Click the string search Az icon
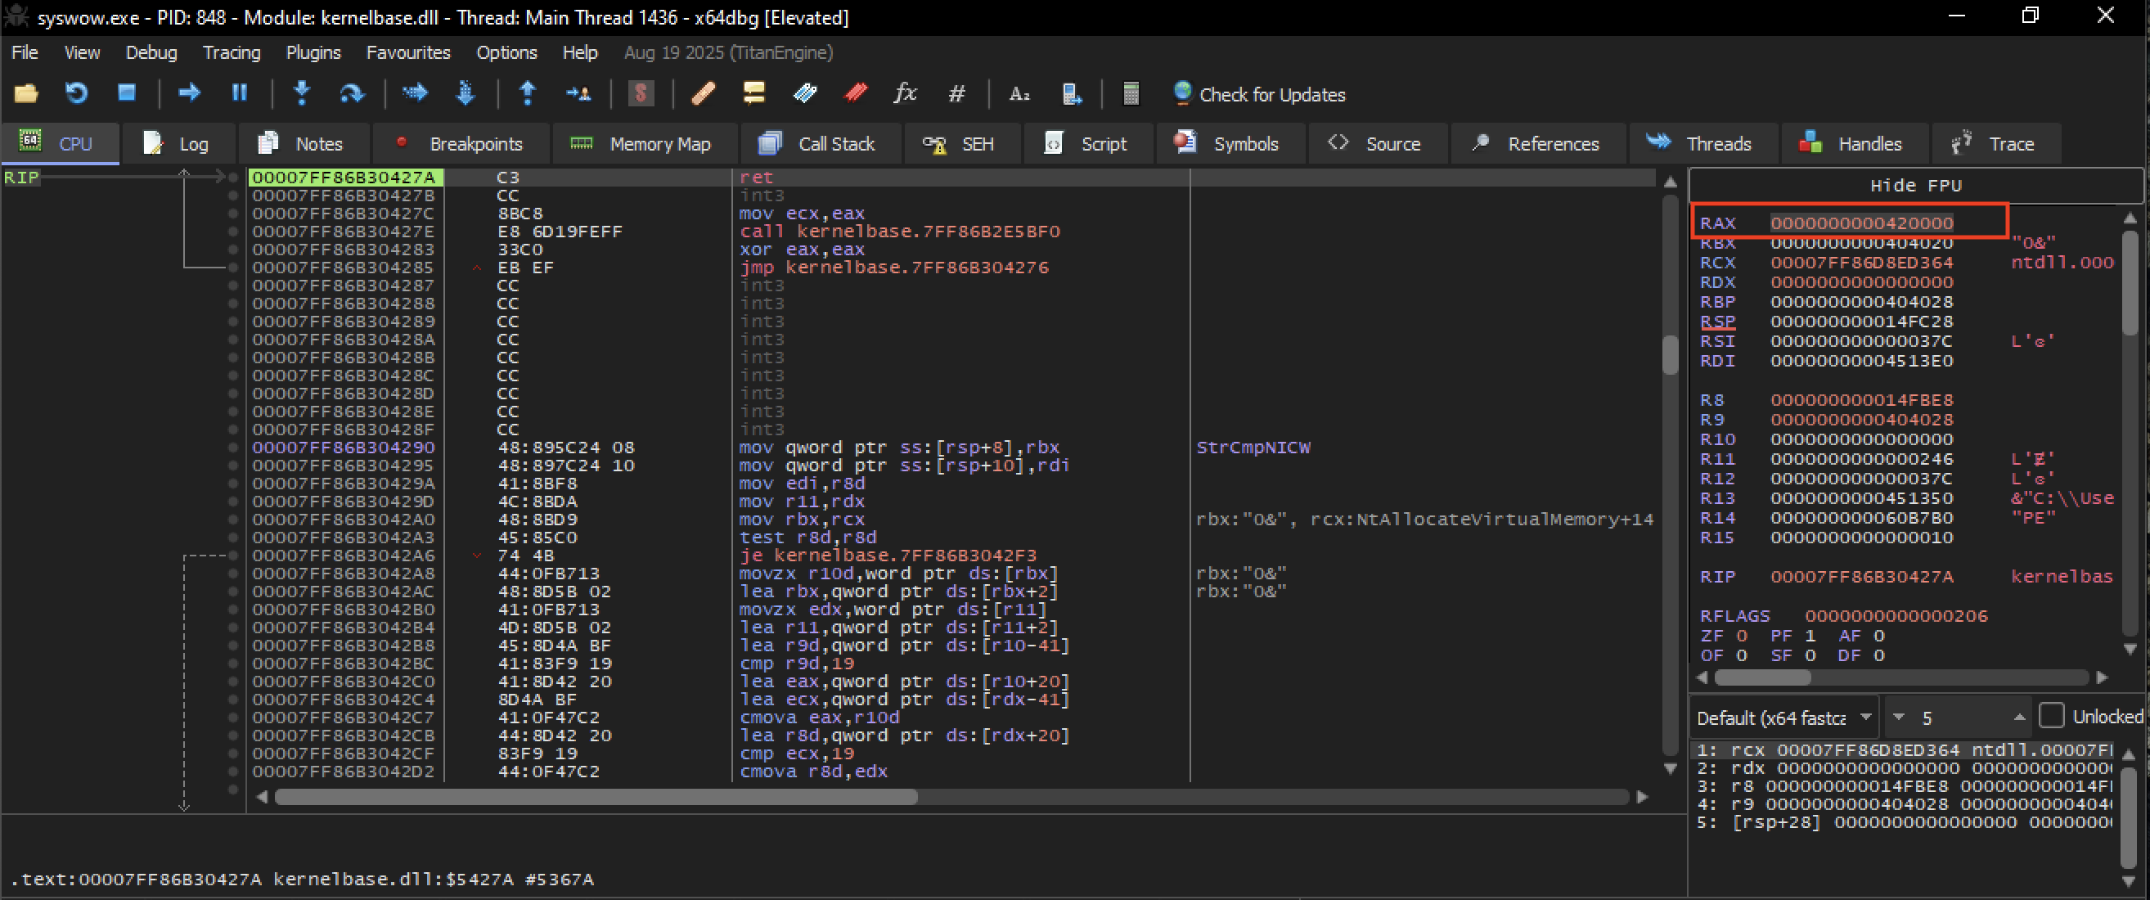 click(1019, 93)
